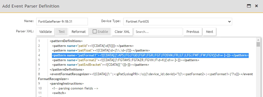Click the XML editor scrollbar up arrow
Image resolution: width=263 pixels, height=97 pixels.
pos(258,40)
